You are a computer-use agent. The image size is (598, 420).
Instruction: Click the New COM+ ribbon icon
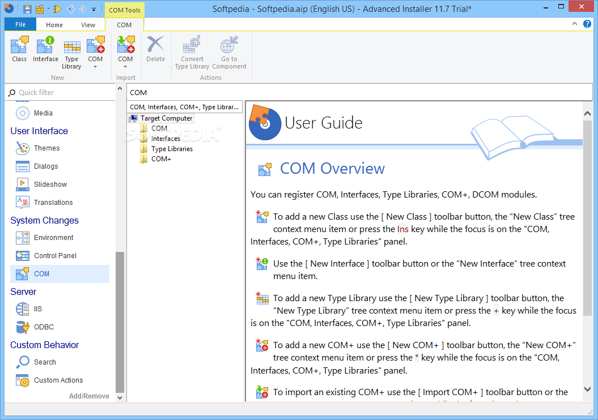(x=95, y=45)
